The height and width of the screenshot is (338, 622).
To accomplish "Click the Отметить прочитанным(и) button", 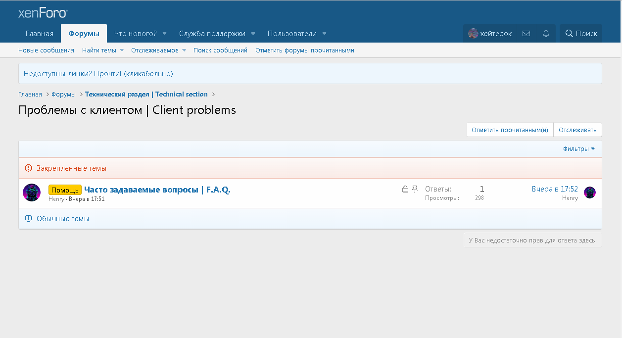I will [510, 130].
